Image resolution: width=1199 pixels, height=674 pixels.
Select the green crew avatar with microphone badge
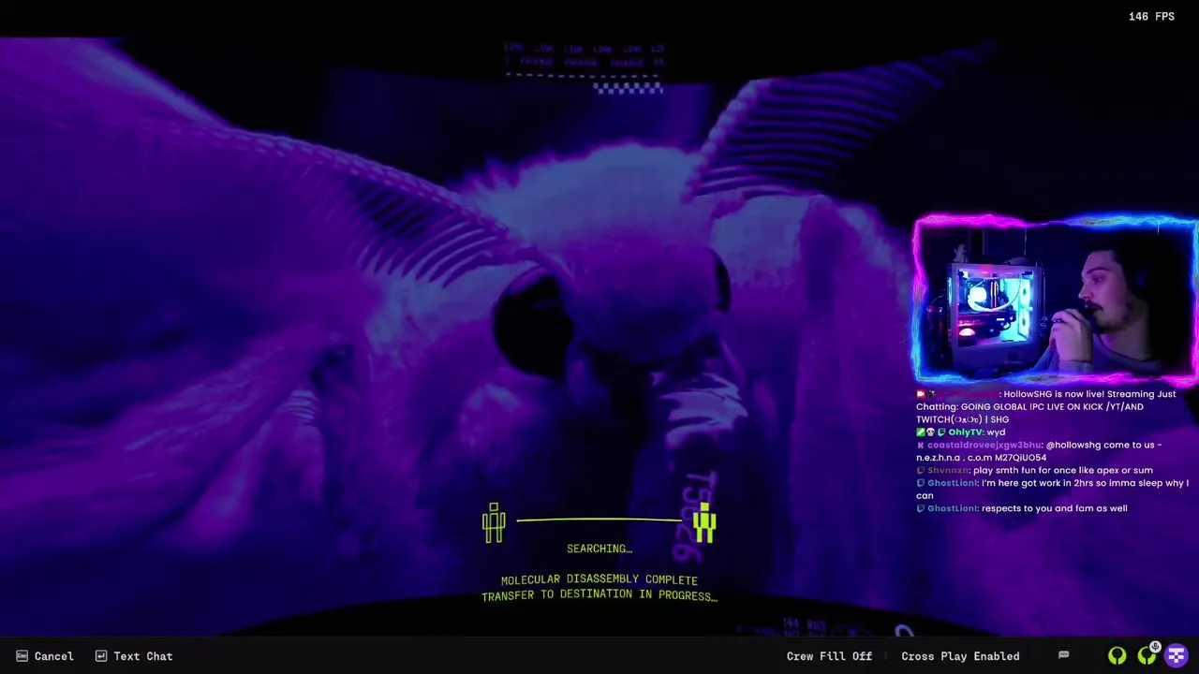click(x=1147, y=655)
